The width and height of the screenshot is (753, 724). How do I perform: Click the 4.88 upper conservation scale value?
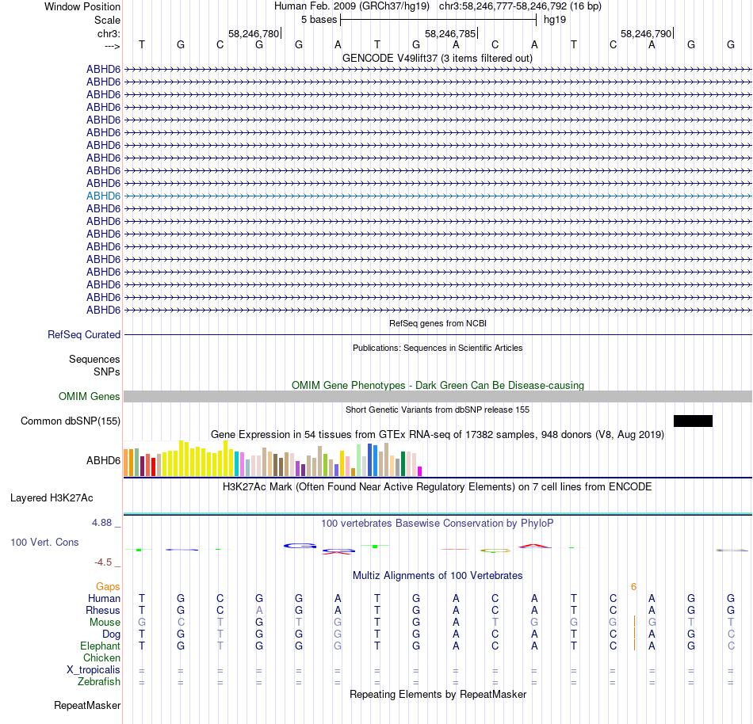click(x=101, y=523)
